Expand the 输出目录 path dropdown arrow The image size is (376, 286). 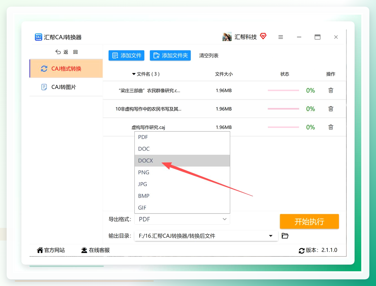click(271, 236)
